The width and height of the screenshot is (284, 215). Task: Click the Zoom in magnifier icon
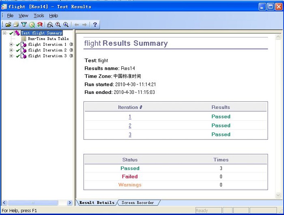[58, 25]
